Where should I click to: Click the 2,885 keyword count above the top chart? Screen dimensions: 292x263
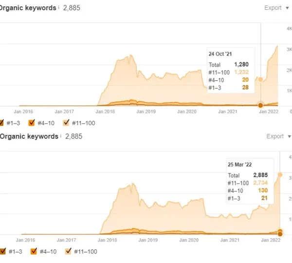[72, 8]
